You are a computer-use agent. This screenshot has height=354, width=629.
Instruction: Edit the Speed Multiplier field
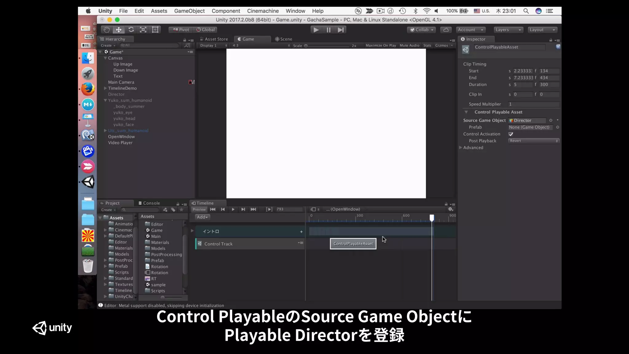[x=533, y=104]
